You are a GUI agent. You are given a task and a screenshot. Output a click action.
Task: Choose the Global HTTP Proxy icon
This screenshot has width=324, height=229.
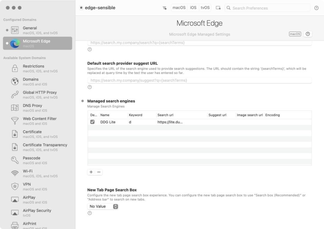15,95
